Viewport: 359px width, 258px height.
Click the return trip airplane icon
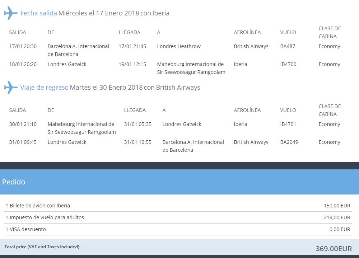pyautogui.click(x=11, y=87)
